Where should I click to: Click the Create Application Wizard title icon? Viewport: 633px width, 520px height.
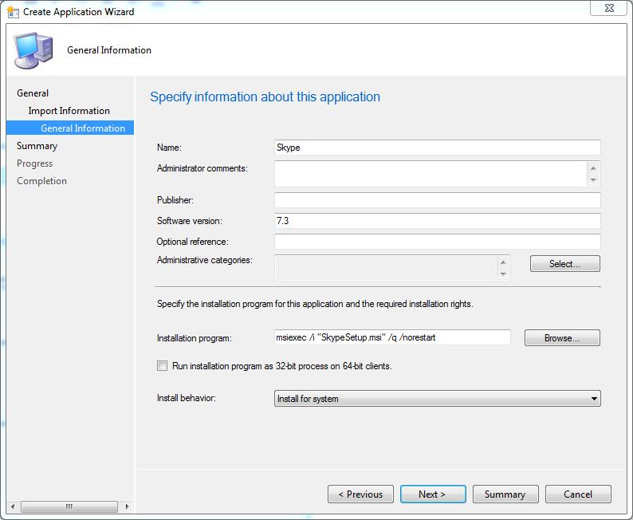[13, 12]
